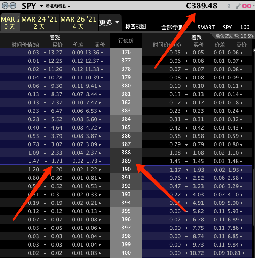Click the round X button beside SPY

pos(5,6)
